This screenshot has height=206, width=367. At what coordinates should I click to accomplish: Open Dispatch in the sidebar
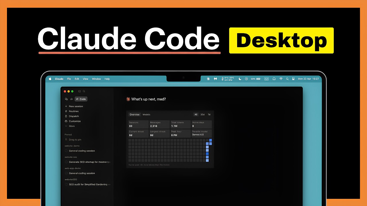point(72,116)
